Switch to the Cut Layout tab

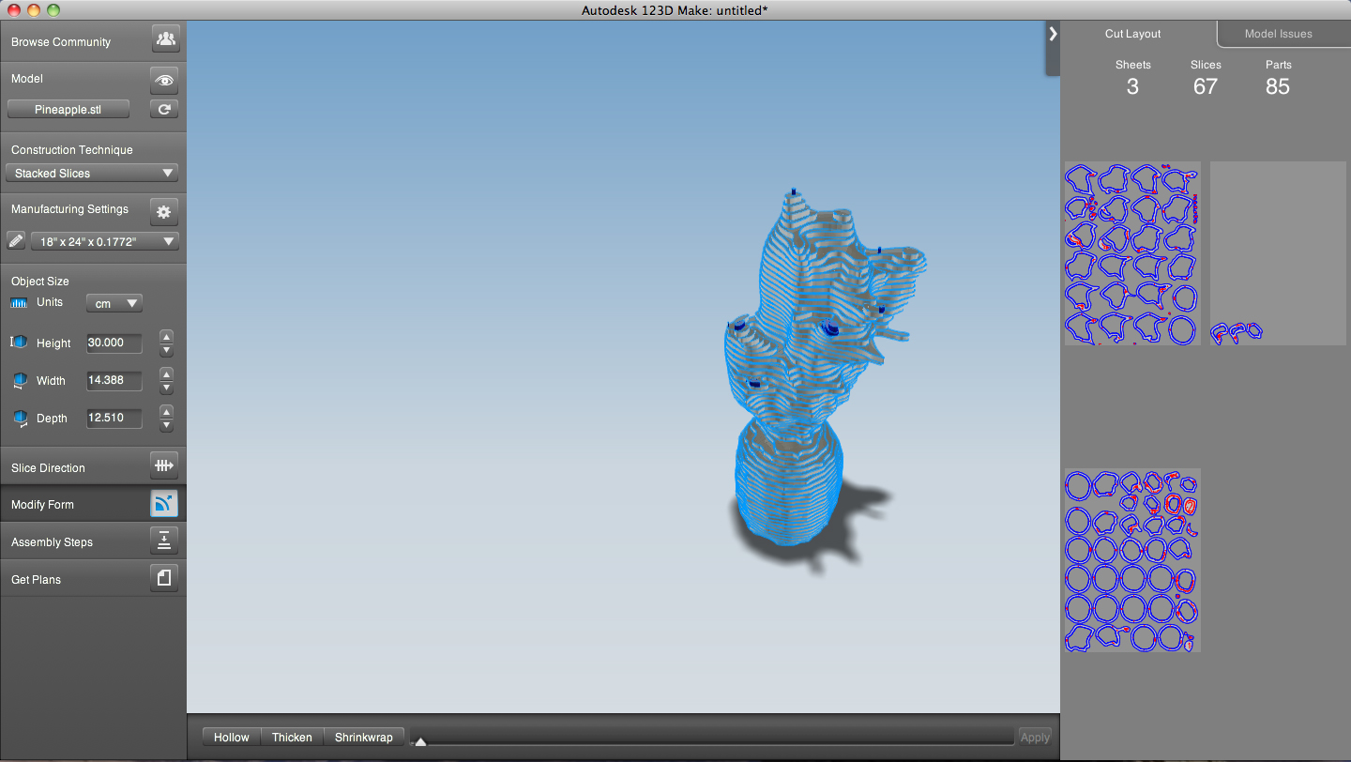(1132, 34)
